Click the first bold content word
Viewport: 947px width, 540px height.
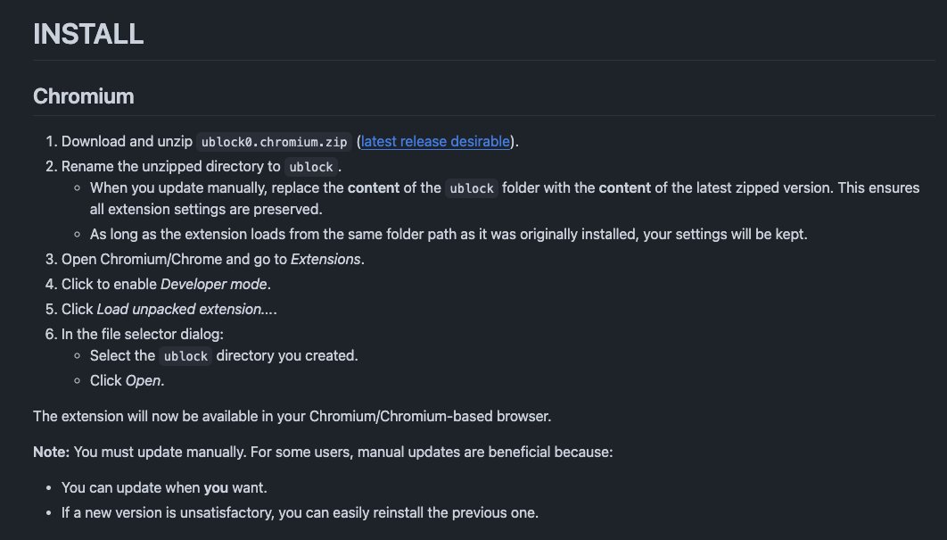coord(374,188)
